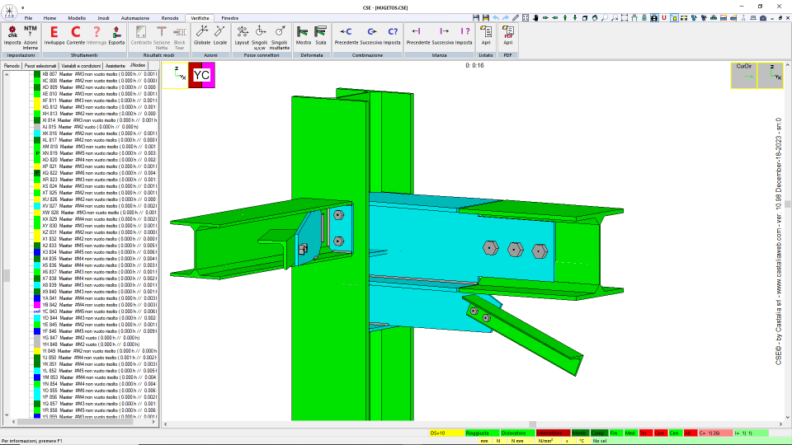Switch to the Modello ribbon tab

(77, 18)
